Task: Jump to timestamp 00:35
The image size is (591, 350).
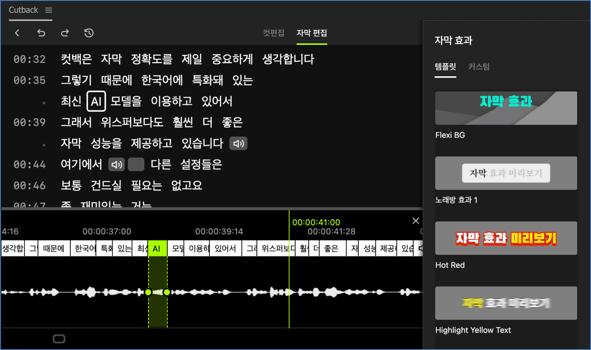Action: (x=30, y=80)
